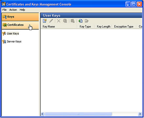Click the grayed Export key toolbar icon
The image size is (144, 118).
[87, 21]
